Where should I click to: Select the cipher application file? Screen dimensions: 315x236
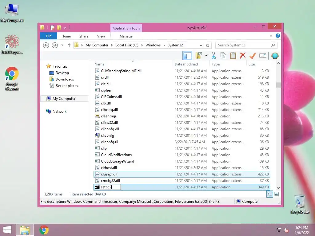181,90
